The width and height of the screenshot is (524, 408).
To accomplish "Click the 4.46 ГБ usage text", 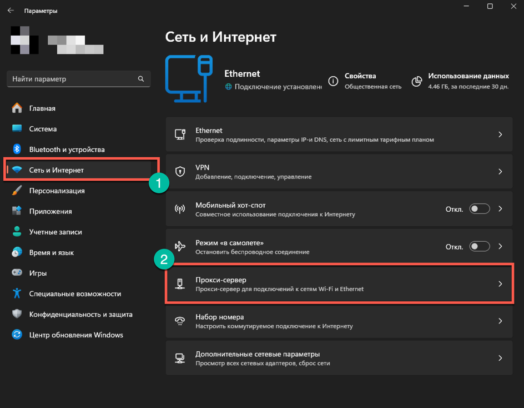I will point(468,87).
